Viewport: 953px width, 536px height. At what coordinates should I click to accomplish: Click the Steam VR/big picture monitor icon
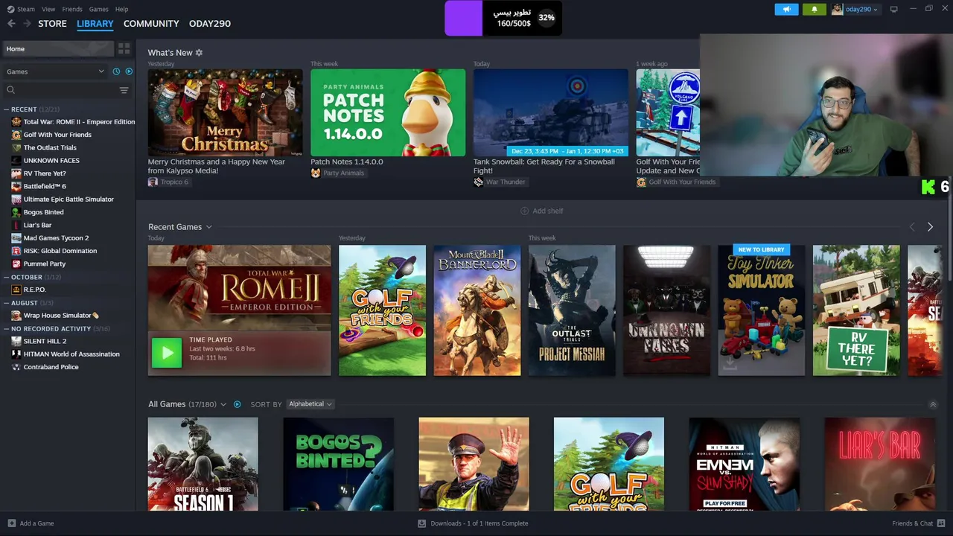pyautogui.click(x=893, y=9)
